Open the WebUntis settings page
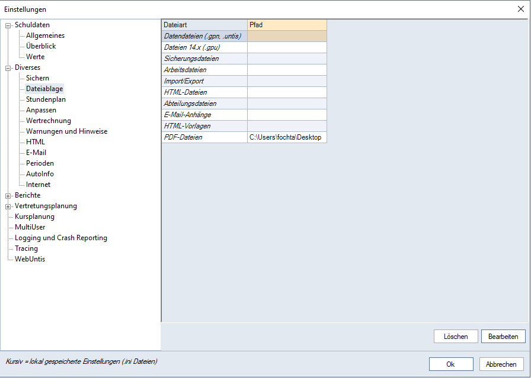The width and height of the screenshot is (531, 378). pyautogui.click(x=30, y=259)
